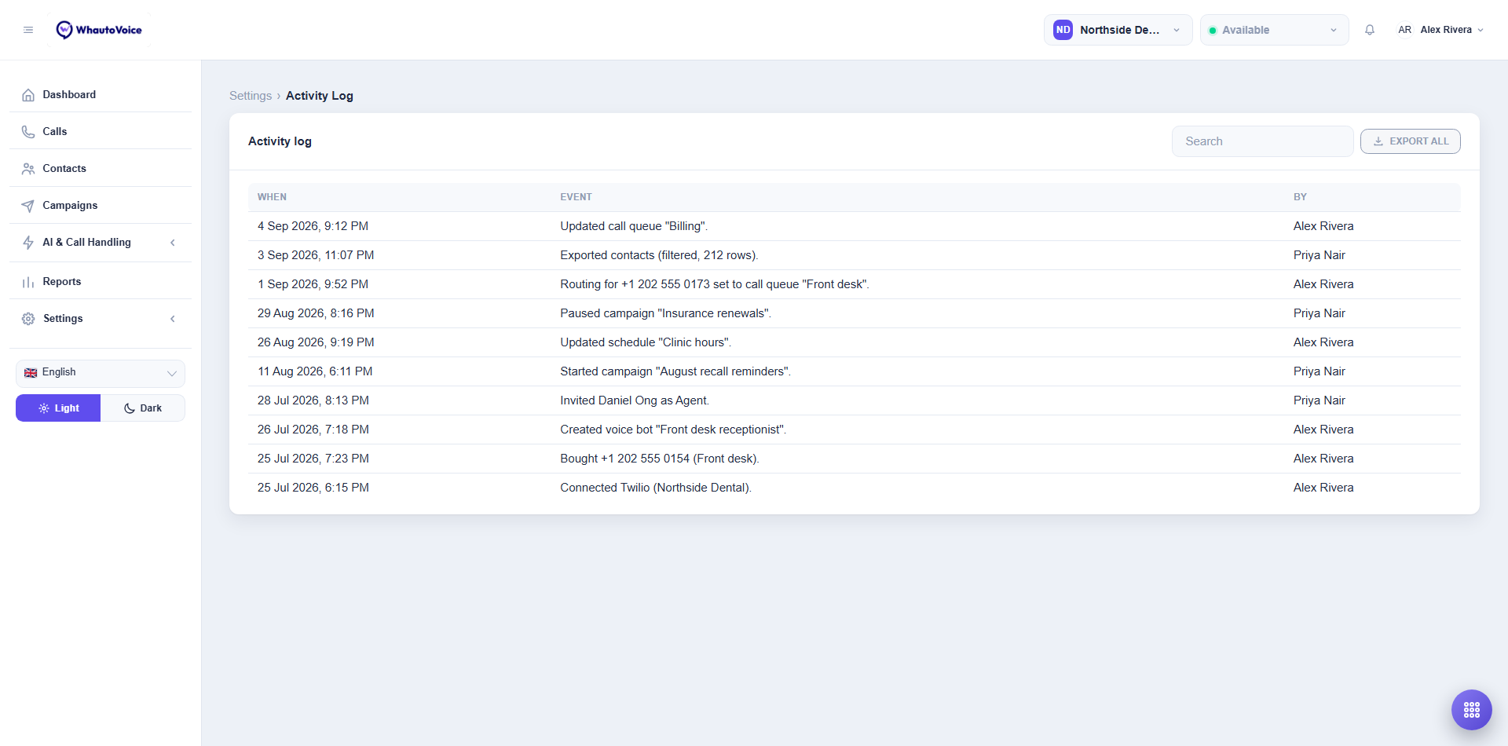Click the AI & Call Handling bolt icon
The height and width of the screenshot is (746, 1508).
(x=28, y=243)
